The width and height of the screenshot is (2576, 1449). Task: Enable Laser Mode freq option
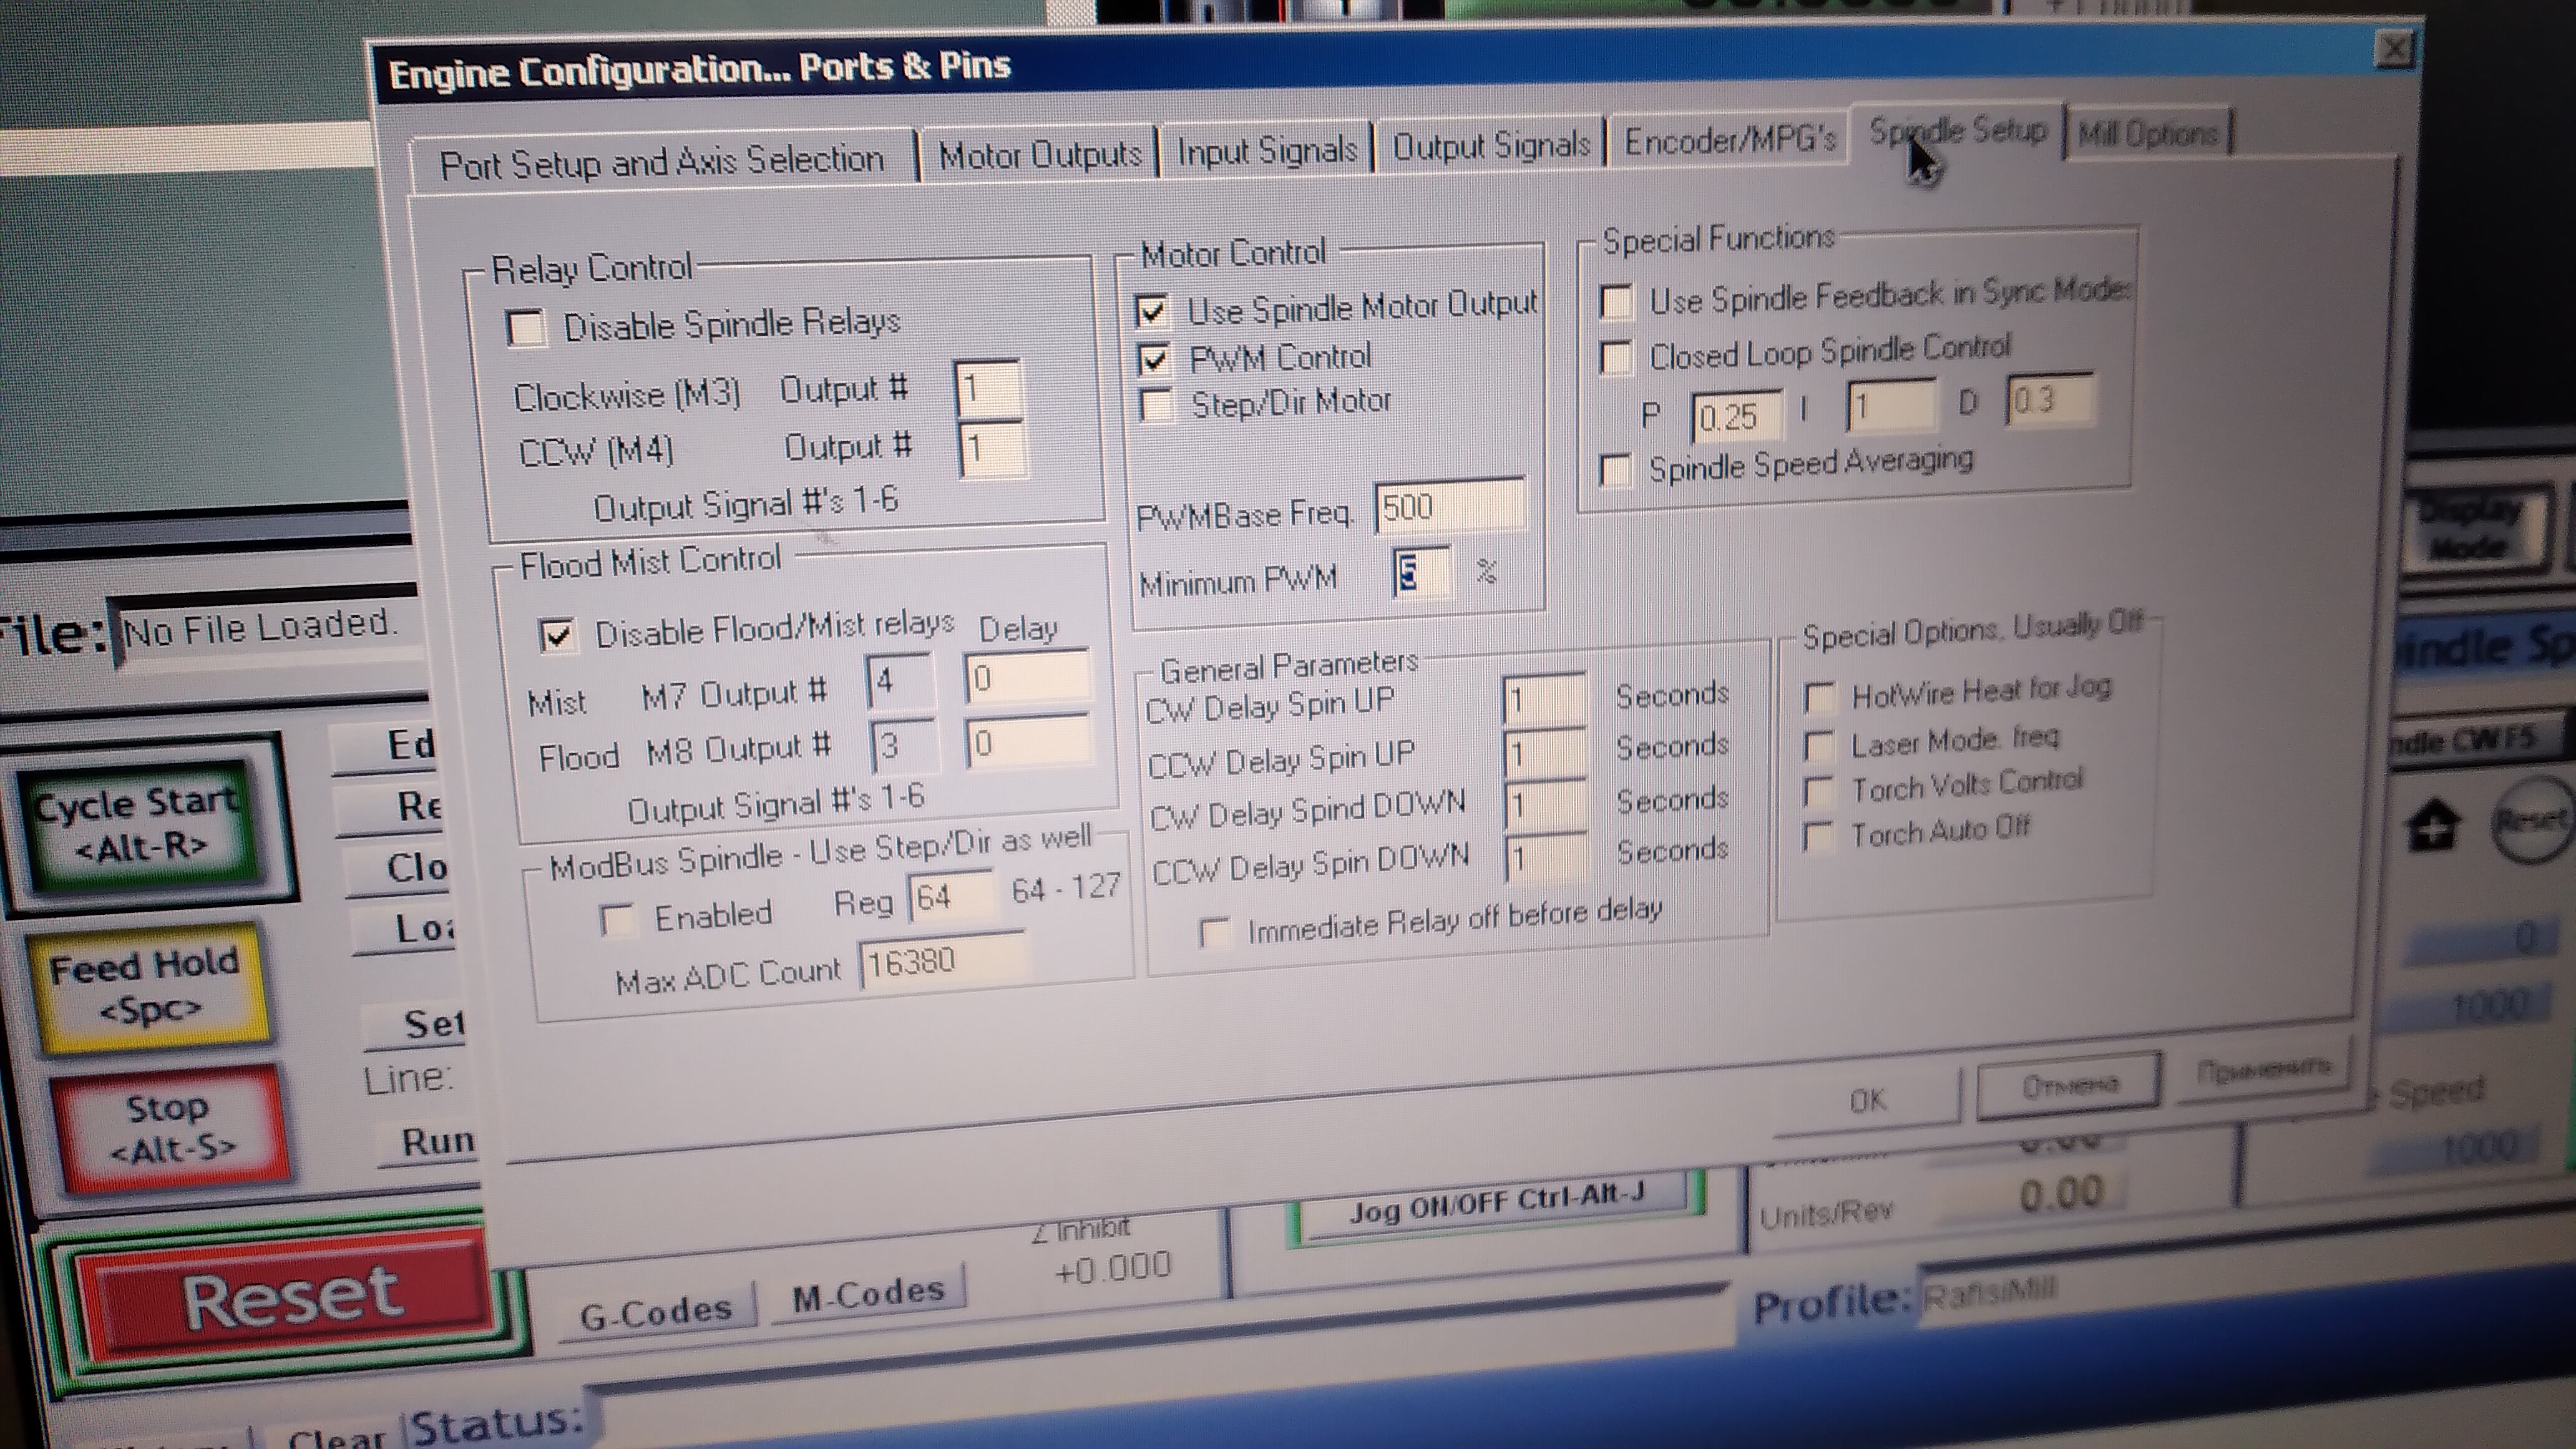click(x=1819, y=746)
